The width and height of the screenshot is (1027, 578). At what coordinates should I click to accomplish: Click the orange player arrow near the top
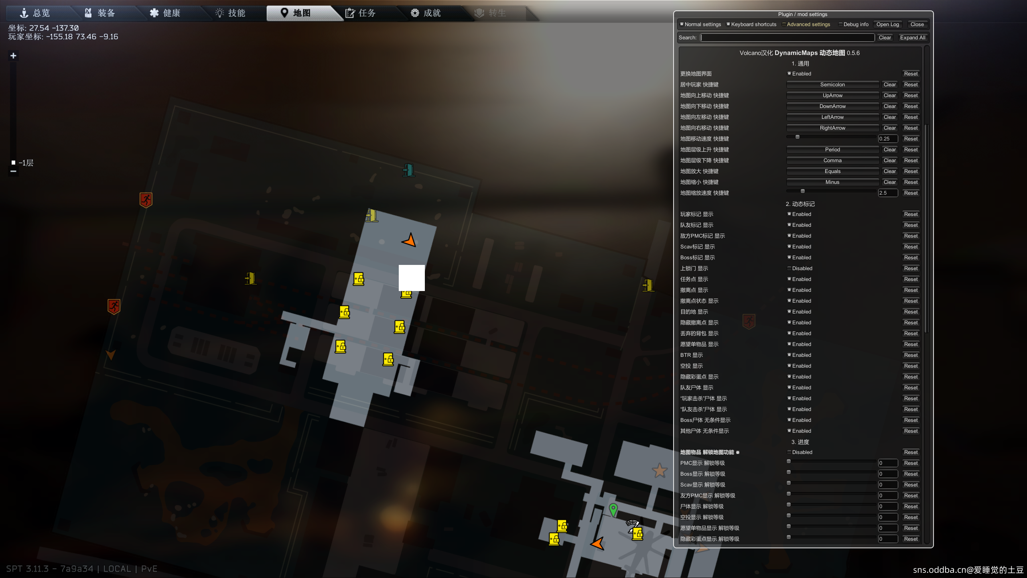(x=410, y=240)
